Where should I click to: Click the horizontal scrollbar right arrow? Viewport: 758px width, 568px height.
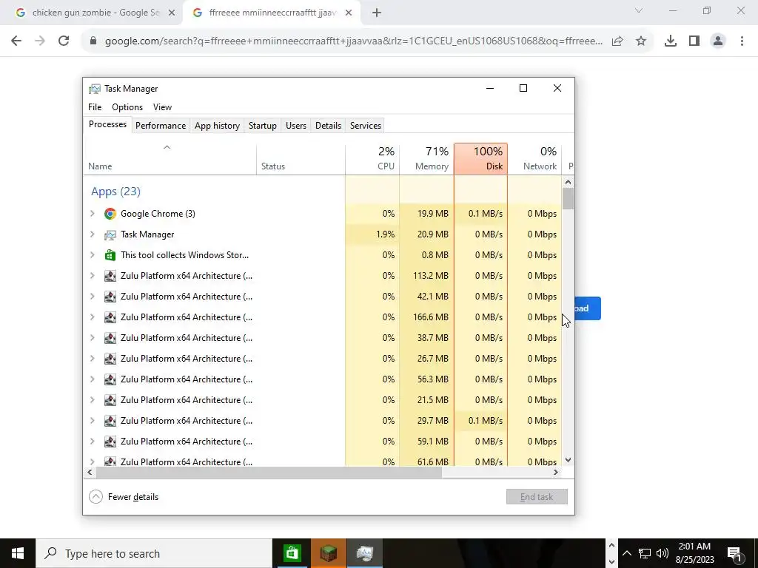556,473
